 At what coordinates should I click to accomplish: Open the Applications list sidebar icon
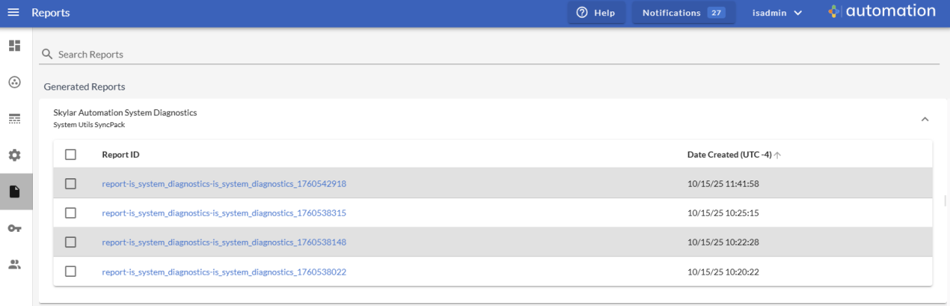click(x=14, y=119)
